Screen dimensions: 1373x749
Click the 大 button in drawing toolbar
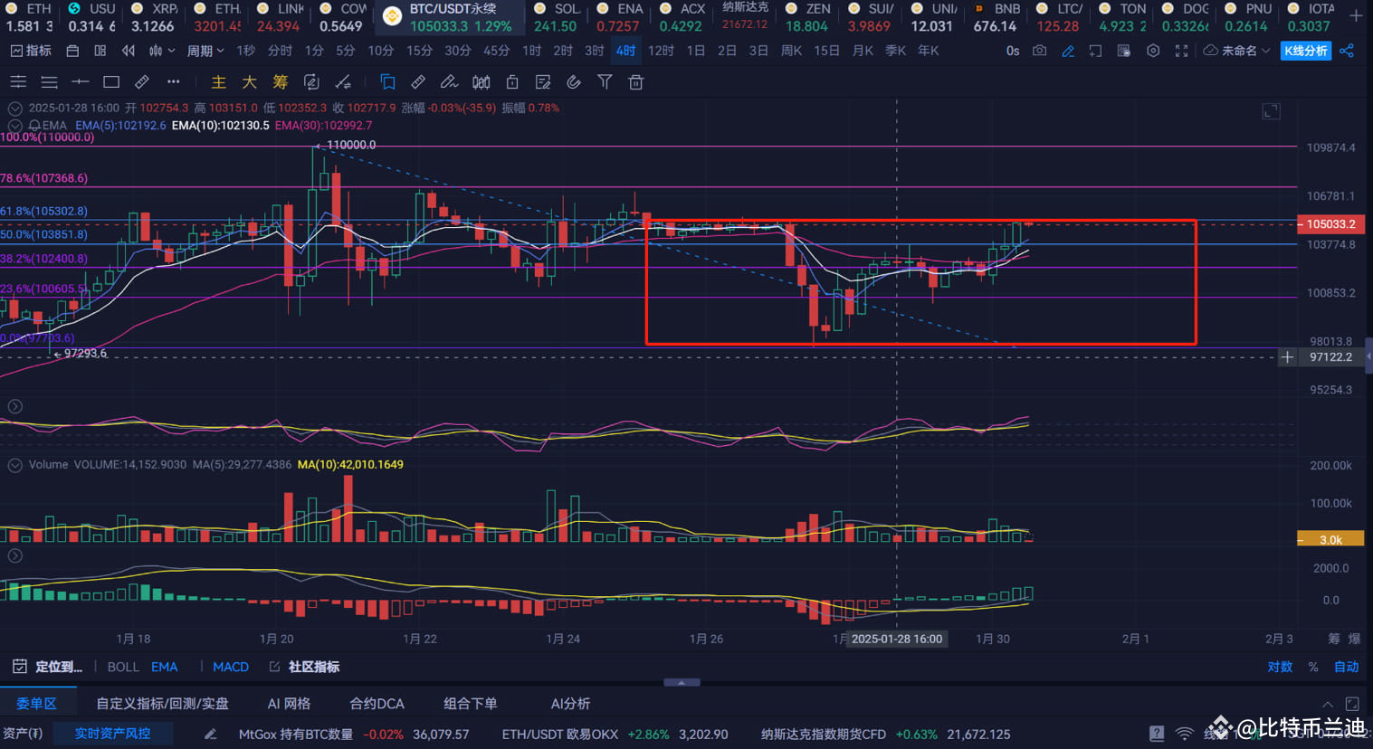(249, 82)
